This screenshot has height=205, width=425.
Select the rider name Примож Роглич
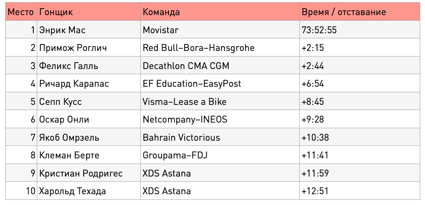click(73, 48)
